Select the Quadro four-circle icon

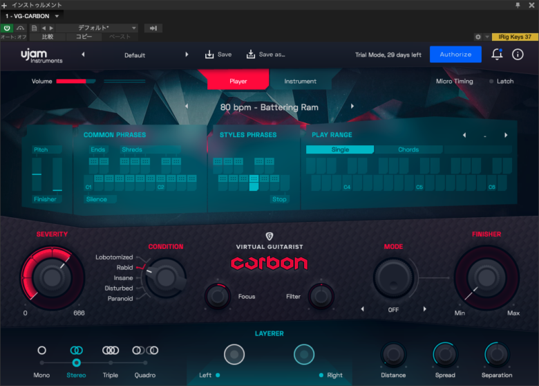[x=145, y=350]
